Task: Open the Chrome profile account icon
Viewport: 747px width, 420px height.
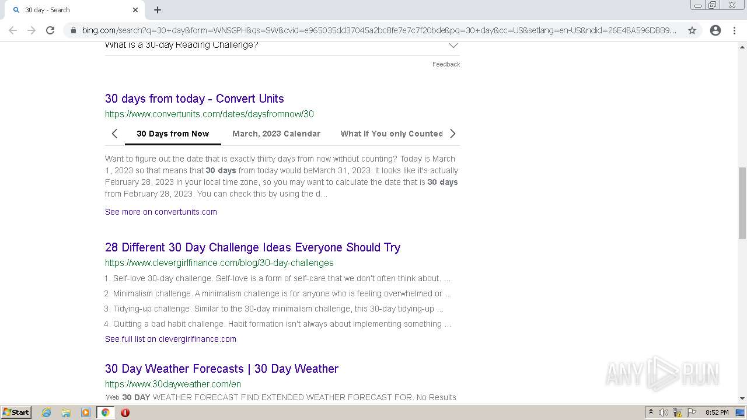Action: pos(715,30)
